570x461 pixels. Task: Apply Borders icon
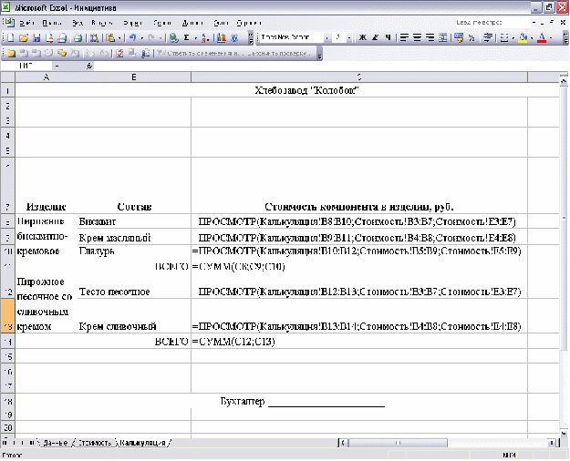504,37
